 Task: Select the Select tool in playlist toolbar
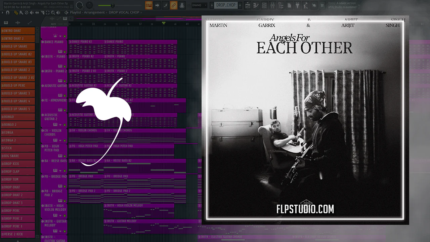click(x=47, y=12)
